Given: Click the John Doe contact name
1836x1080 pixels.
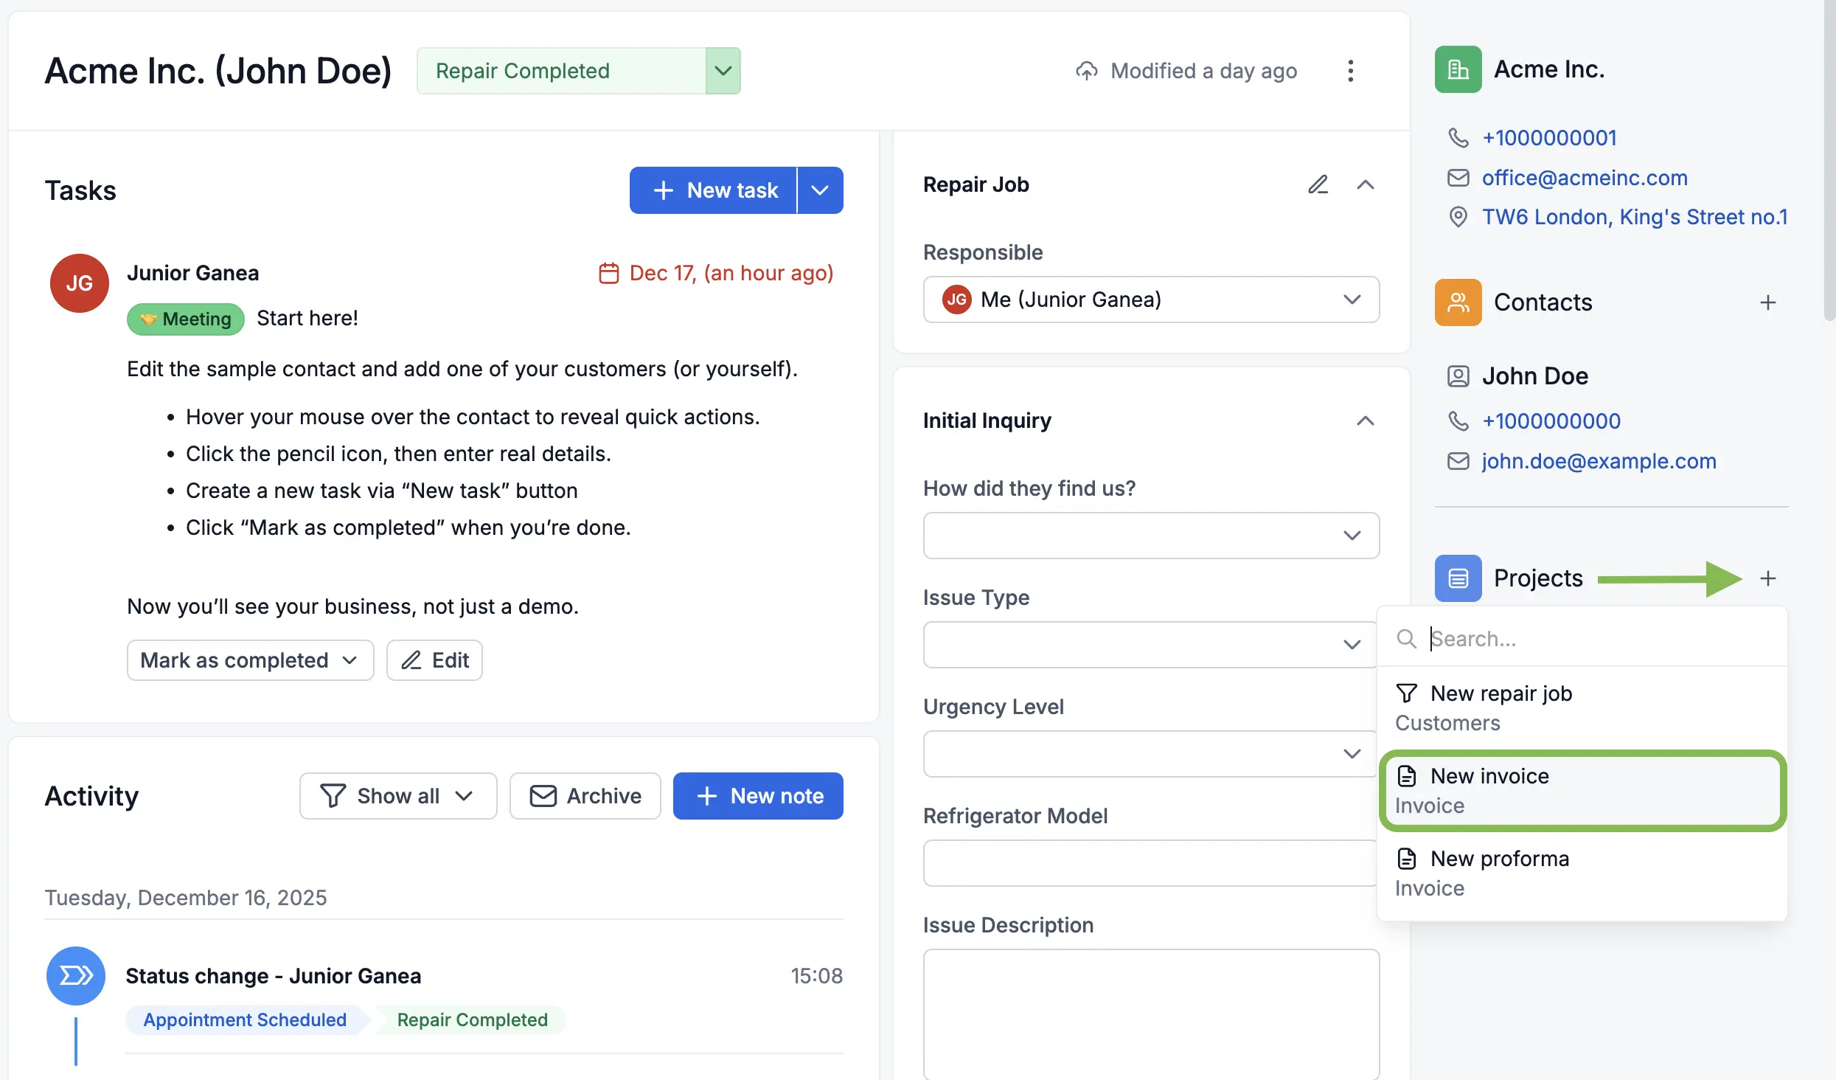Looking at the screenshot, I should (1535, 376).
